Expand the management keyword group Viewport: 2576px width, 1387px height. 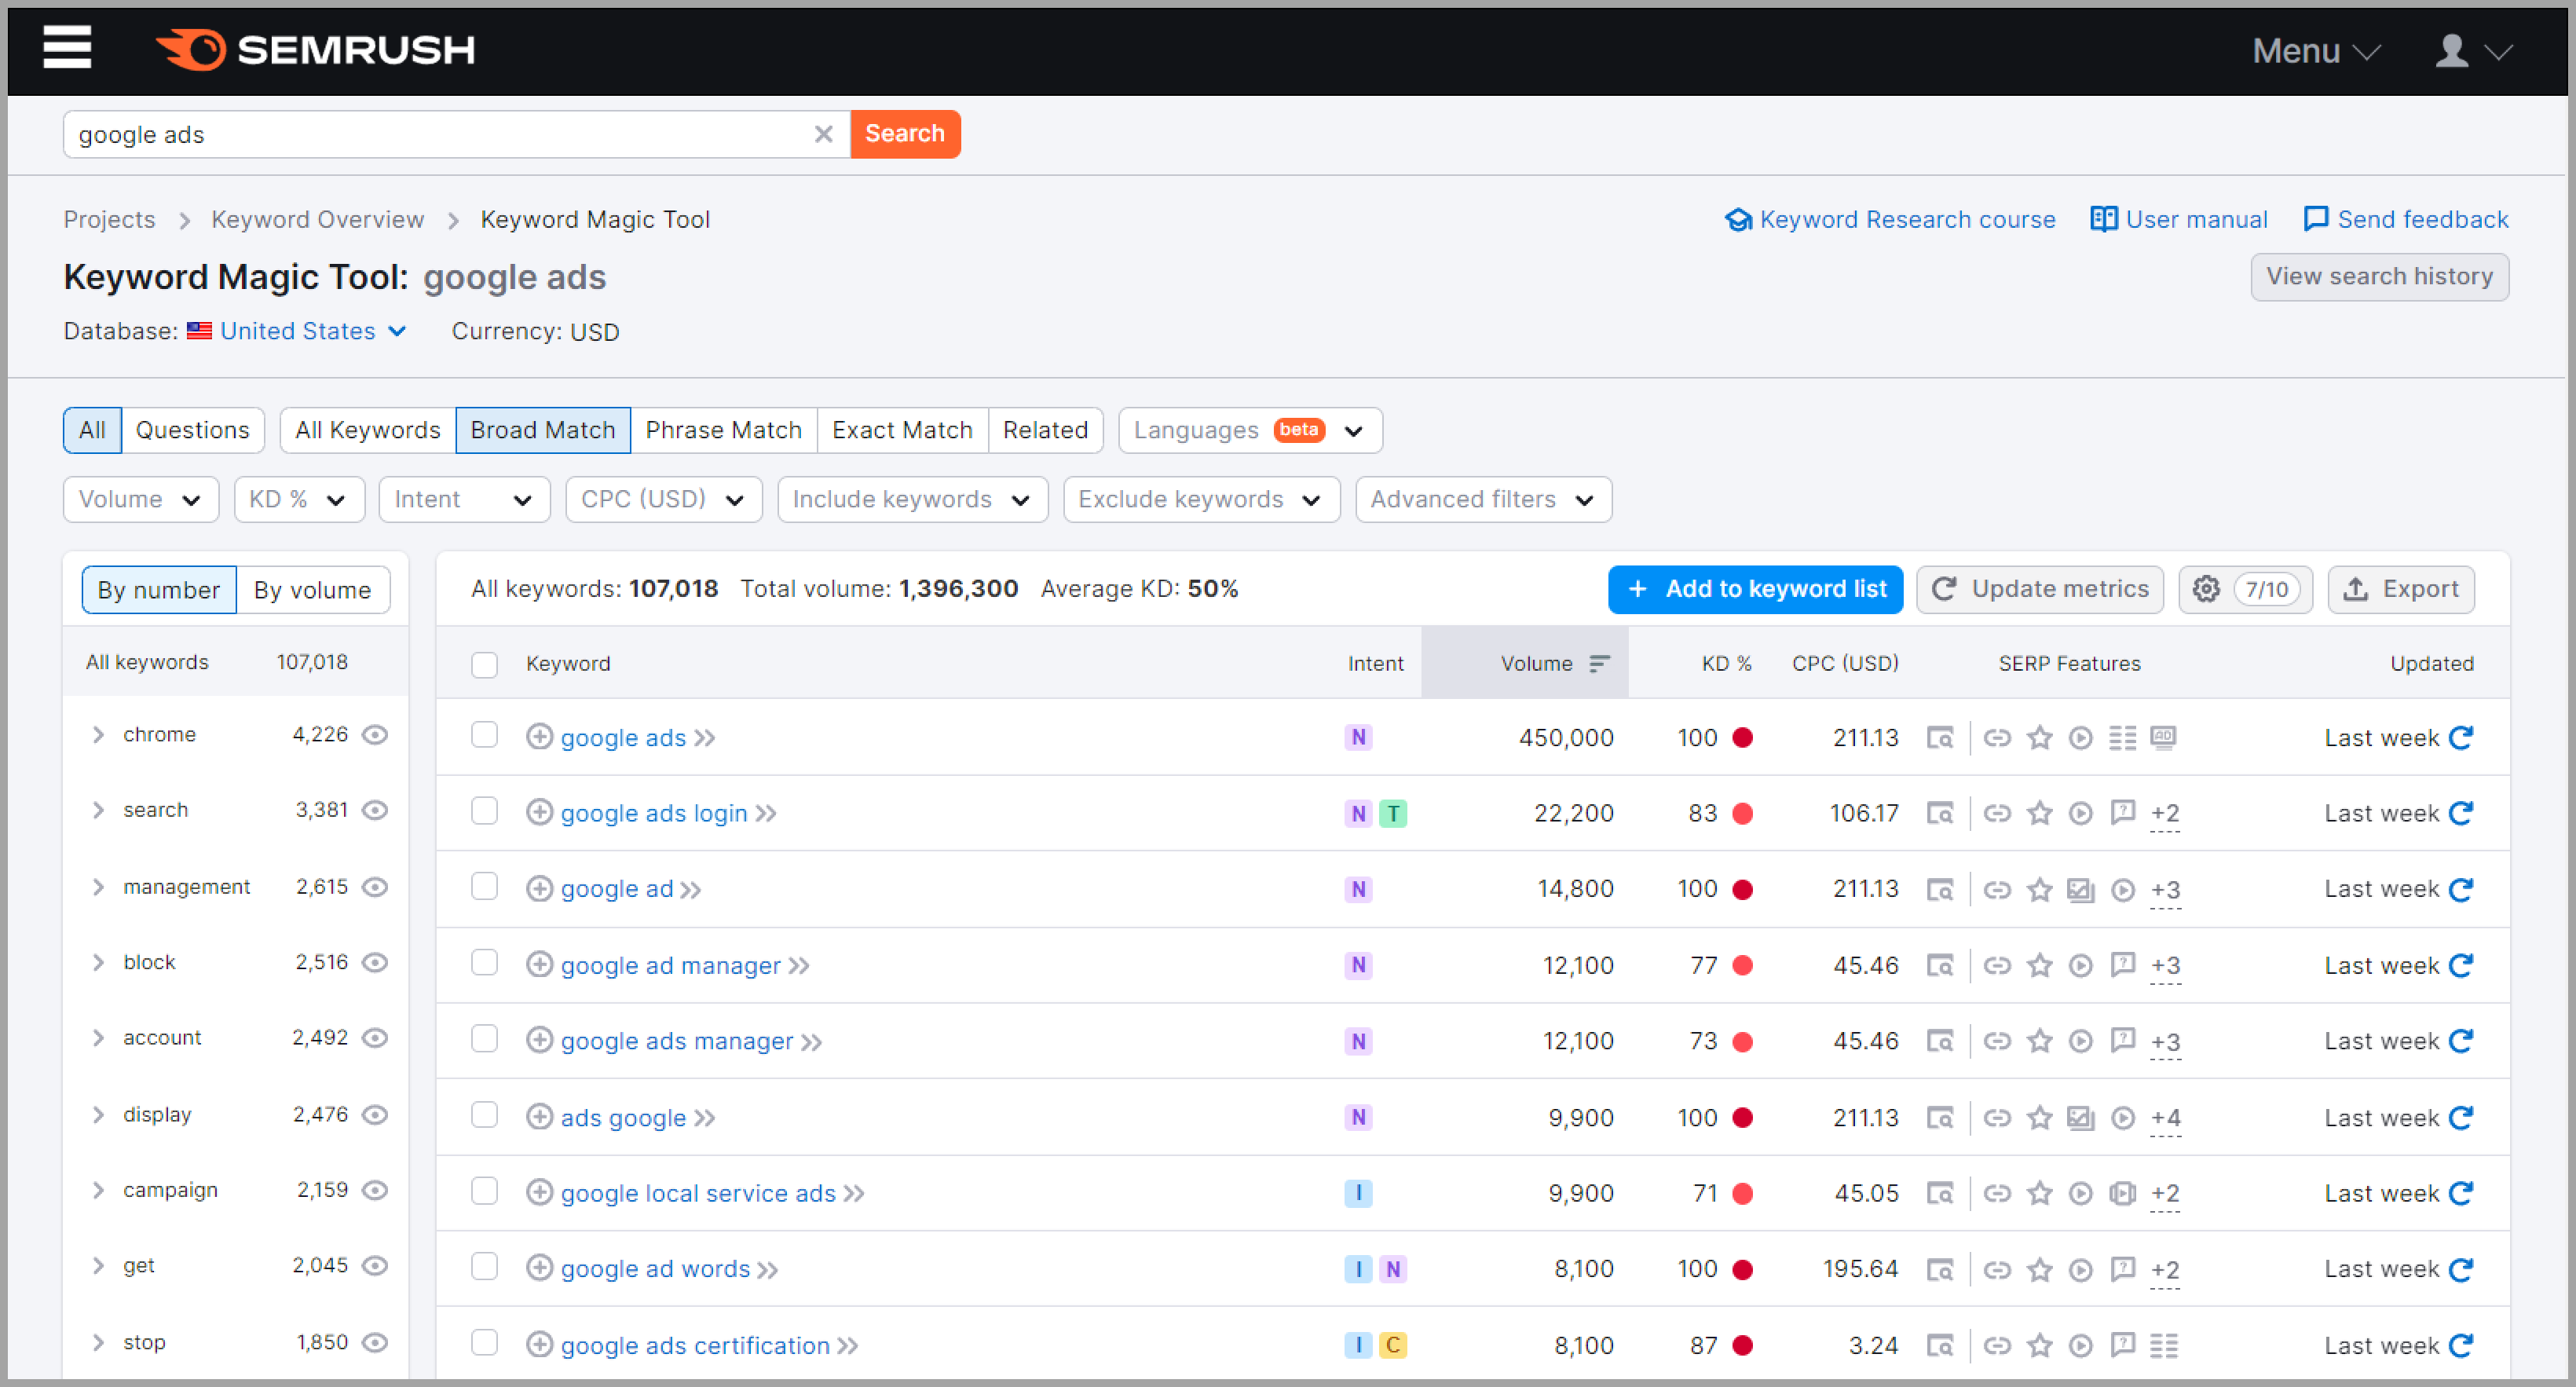tap(98, 887)
